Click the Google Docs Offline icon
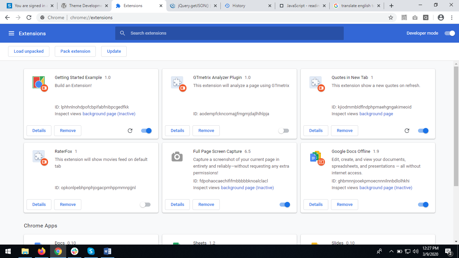 coord(316,157)
